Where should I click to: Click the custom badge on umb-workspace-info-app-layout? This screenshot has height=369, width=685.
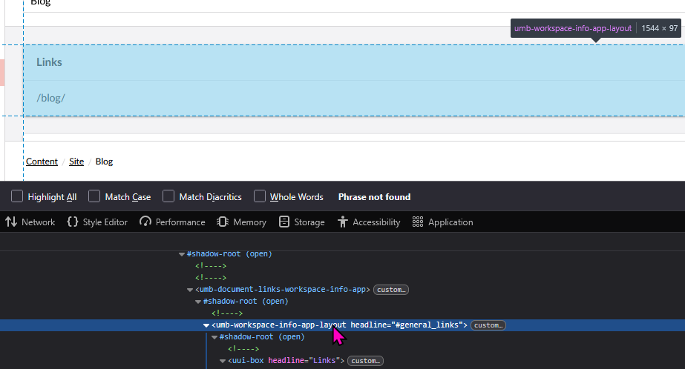click(488, 325)
